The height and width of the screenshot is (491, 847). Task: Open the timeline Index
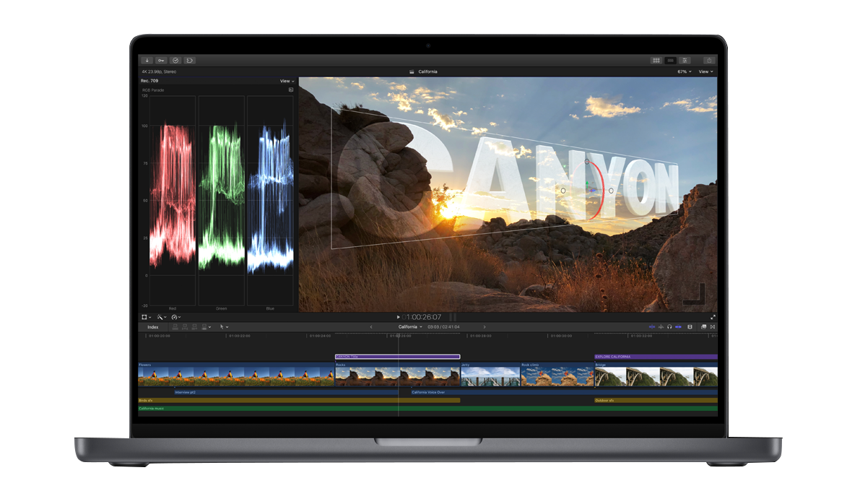click(153, 327)
